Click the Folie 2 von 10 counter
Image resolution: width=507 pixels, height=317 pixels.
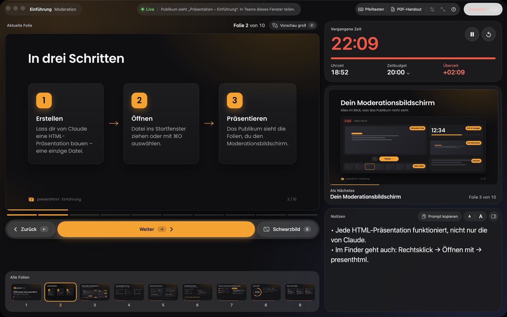pos(249,25)
